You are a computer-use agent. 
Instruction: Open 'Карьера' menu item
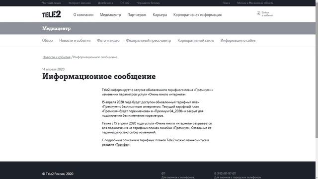pos(160,14)
